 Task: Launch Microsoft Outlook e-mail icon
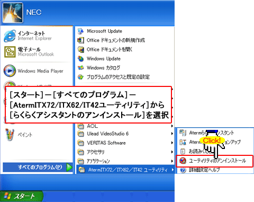pyautogui.click(x=10, y=52)
